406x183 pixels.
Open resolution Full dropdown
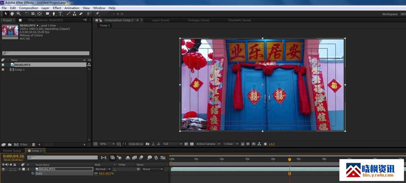click(173, 144)
